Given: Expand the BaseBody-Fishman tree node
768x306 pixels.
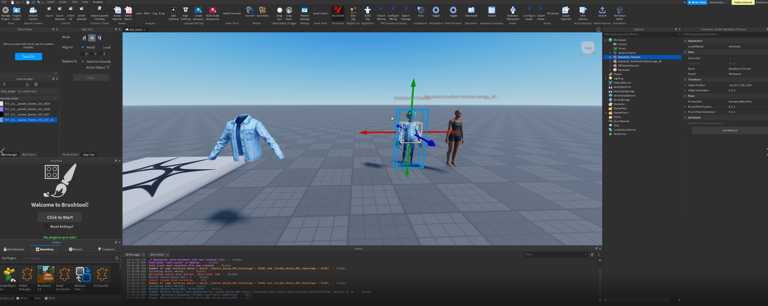Looking at the screenshot, I should coord(610,57).
